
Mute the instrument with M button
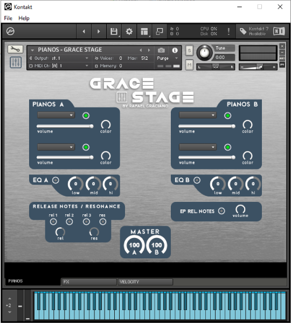(x=189, y=65)
